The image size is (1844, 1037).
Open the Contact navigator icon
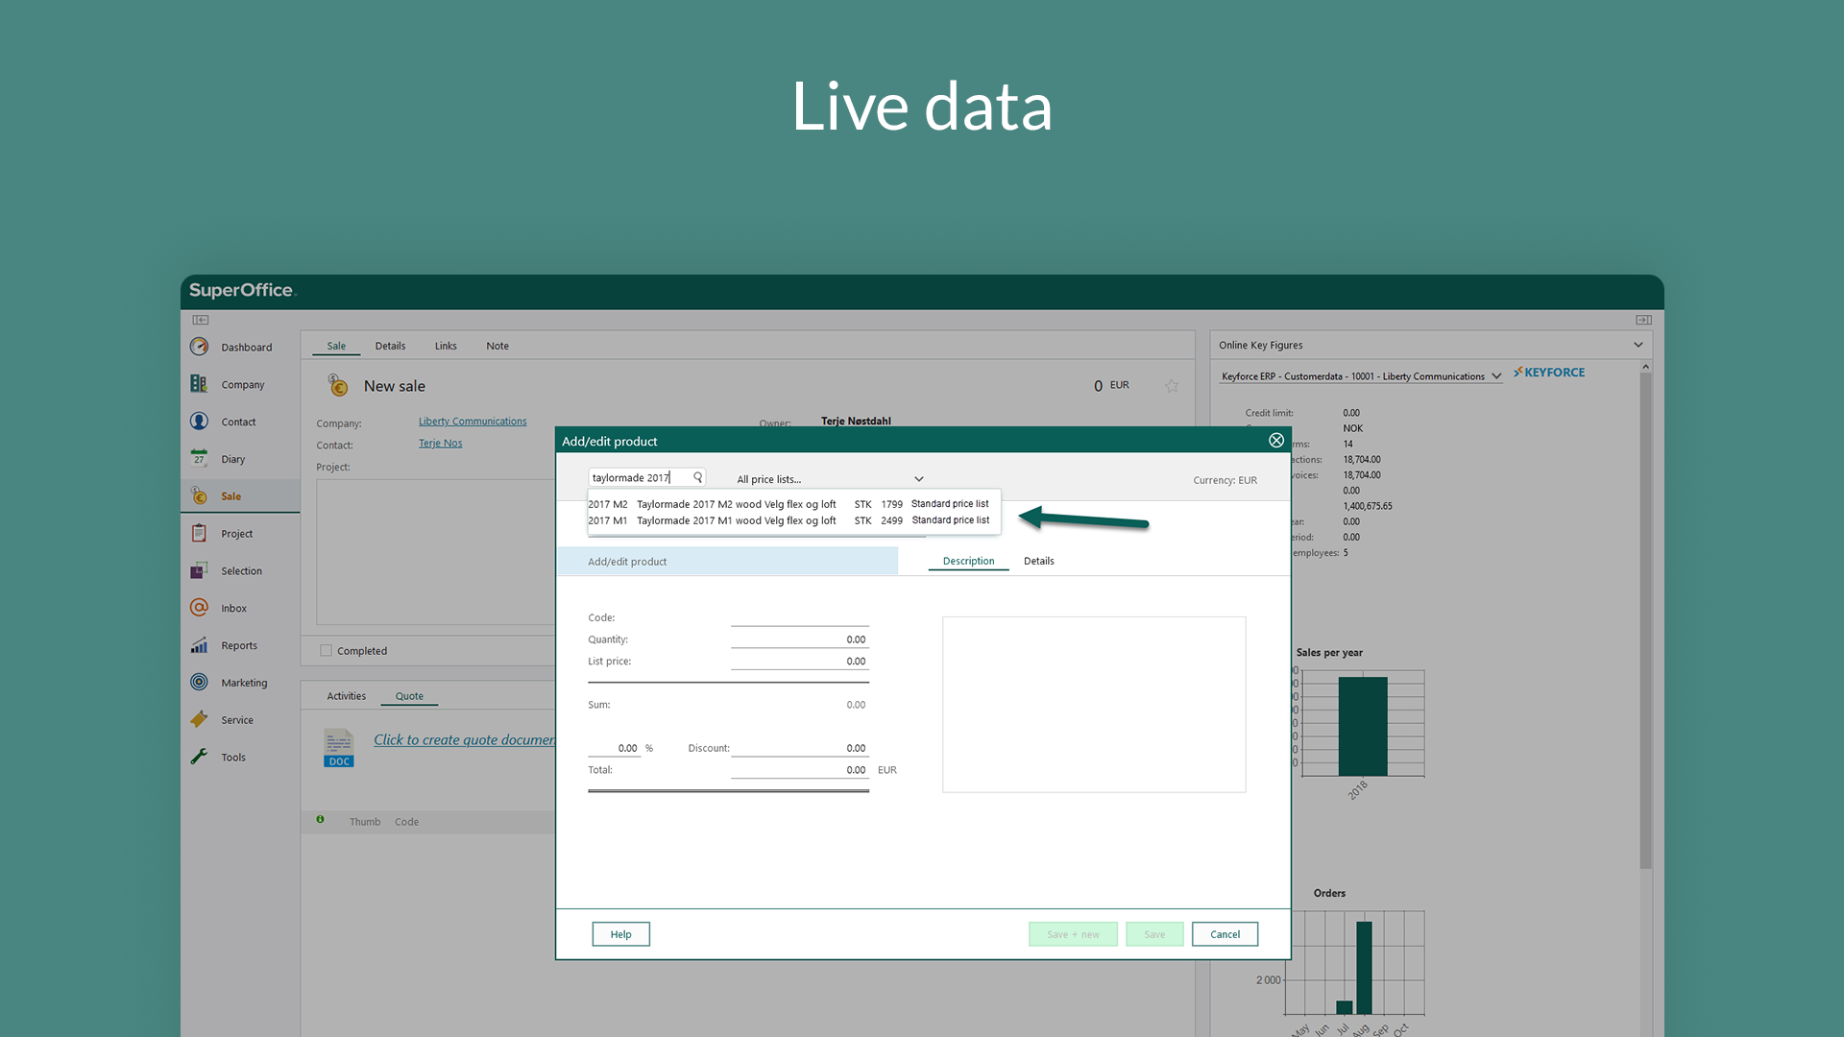point(199,422)
